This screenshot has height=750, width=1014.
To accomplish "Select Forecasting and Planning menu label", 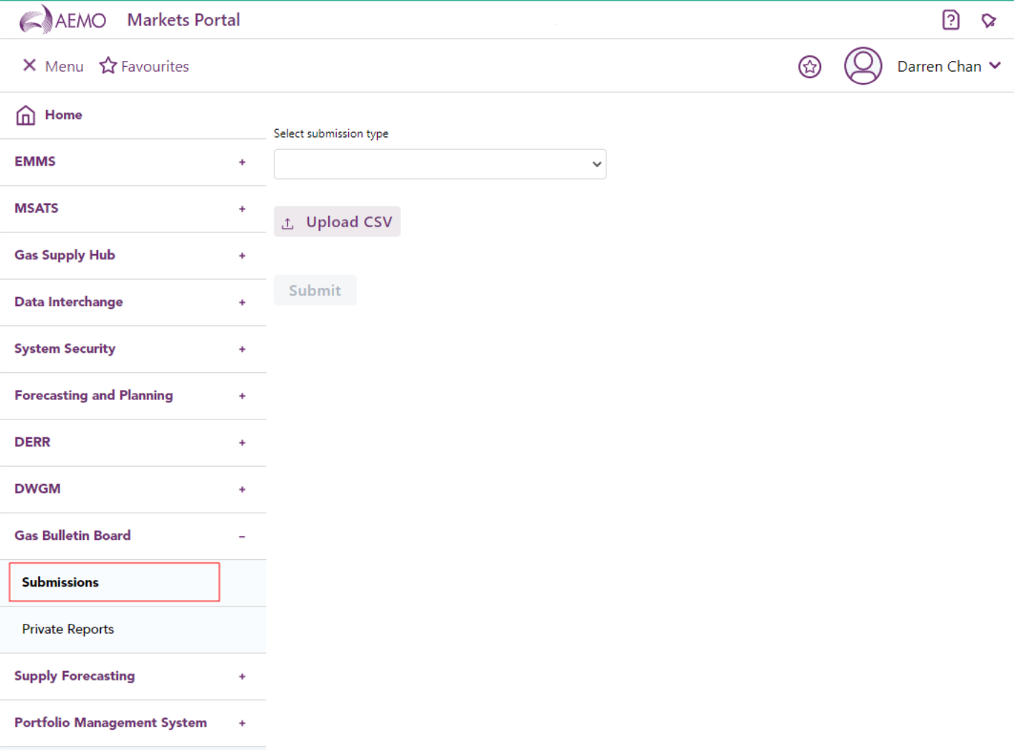I will (94, 395).
